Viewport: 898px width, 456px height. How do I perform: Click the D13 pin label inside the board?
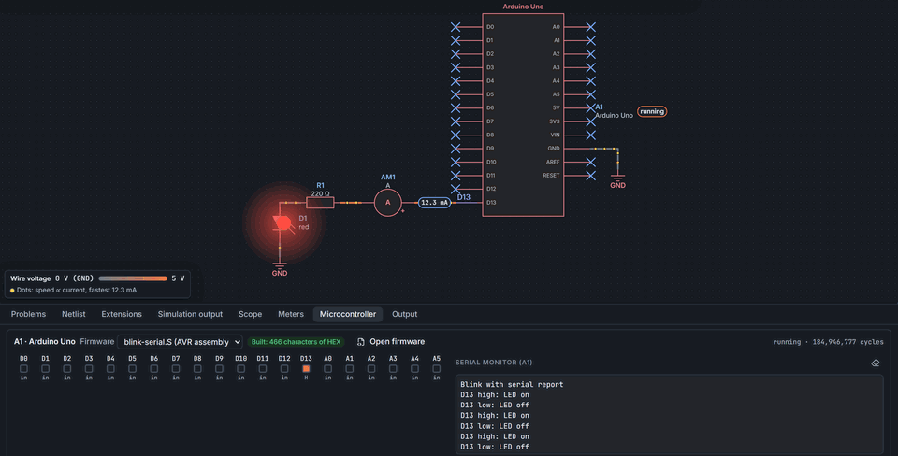pyautogui.click(x=491, y=203)
